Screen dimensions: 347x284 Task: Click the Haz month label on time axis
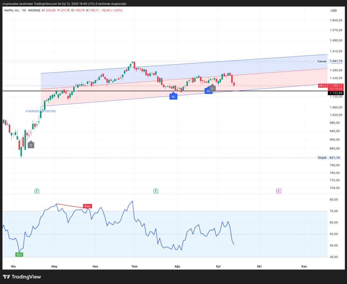(95, 266)
